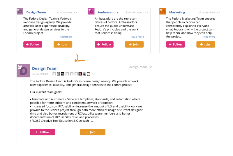Screen dimensions: 233x156
Task: Open Read more on the Marketing card
Action: click(x=209, y=37)
